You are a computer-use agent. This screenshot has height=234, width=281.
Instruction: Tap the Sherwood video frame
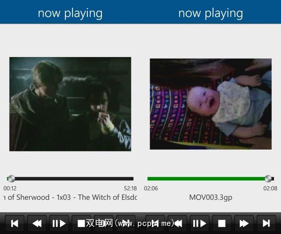point(70,104)
